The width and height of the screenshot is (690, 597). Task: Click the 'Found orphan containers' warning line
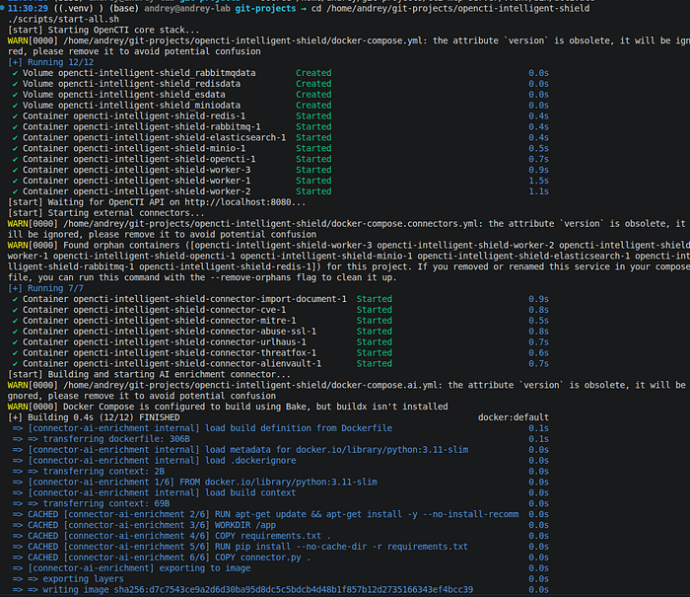[349, 261]
